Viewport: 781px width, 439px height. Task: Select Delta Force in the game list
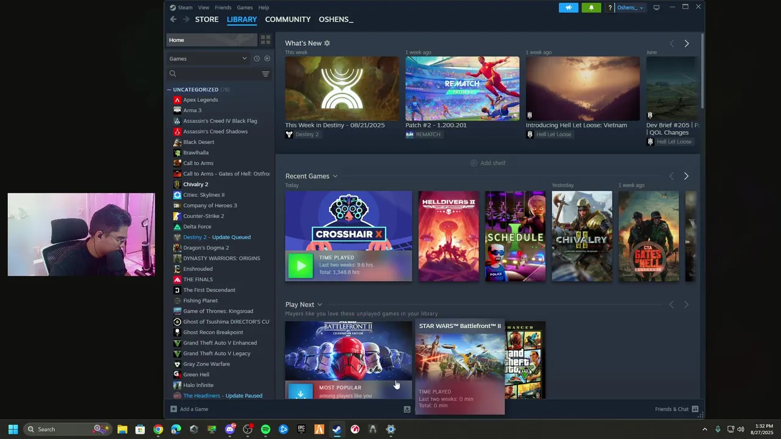point(197,227)
